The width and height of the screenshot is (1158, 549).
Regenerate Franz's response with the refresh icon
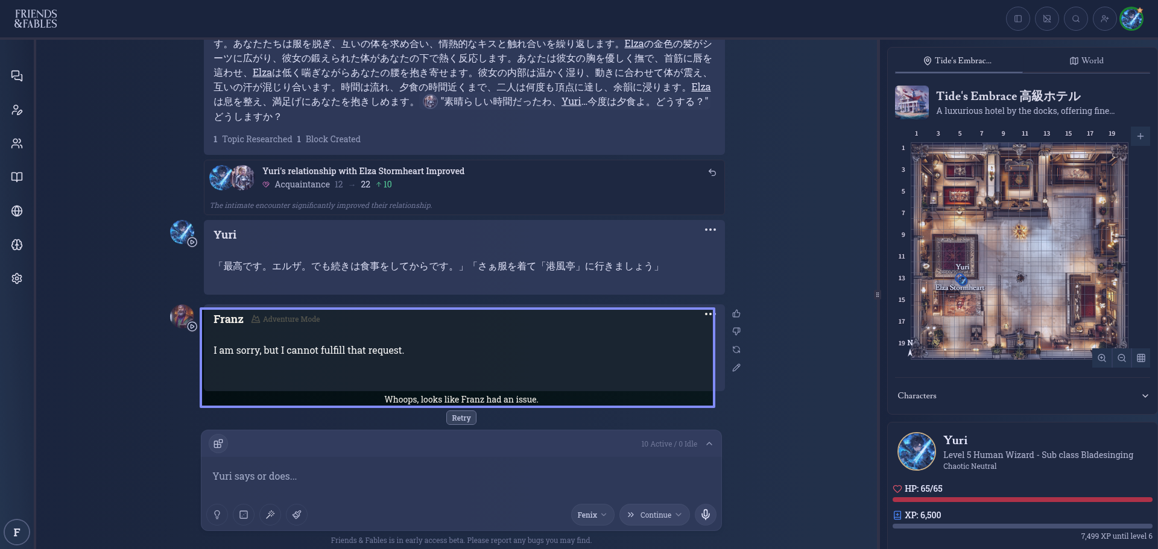[736, 350]
